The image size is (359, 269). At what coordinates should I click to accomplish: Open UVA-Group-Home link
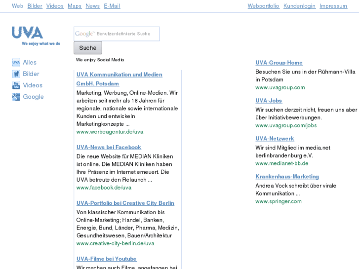point(279,63)
